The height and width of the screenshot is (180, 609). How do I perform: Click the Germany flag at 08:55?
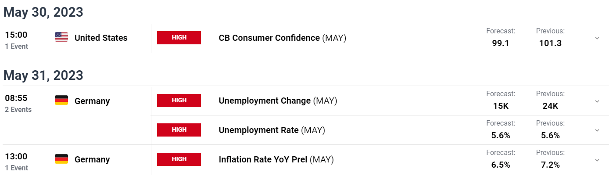[x=61, y=101]
